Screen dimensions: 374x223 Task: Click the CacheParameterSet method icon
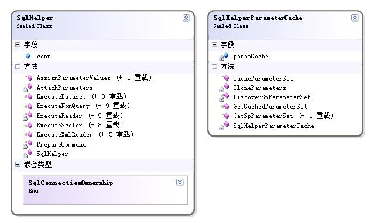coord(225,78)
